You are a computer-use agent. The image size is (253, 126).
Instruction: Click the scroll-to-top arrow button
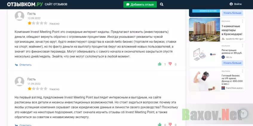243,114
